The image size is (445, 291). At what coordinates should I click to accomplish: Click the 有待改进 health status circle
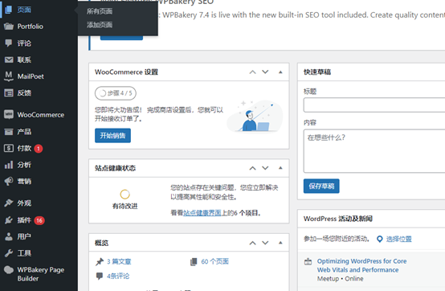coord(125,195)
